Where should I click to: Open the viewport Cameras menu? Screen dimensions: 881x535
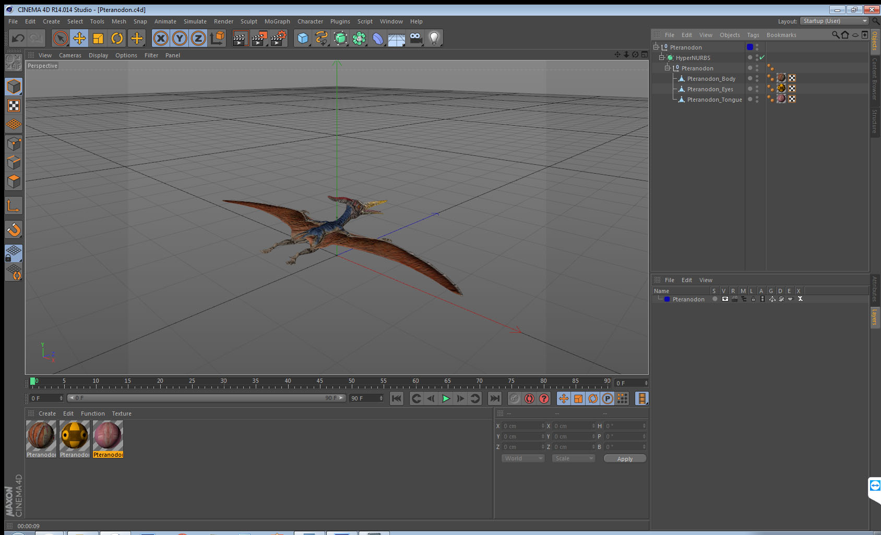[x=70, y=55]
